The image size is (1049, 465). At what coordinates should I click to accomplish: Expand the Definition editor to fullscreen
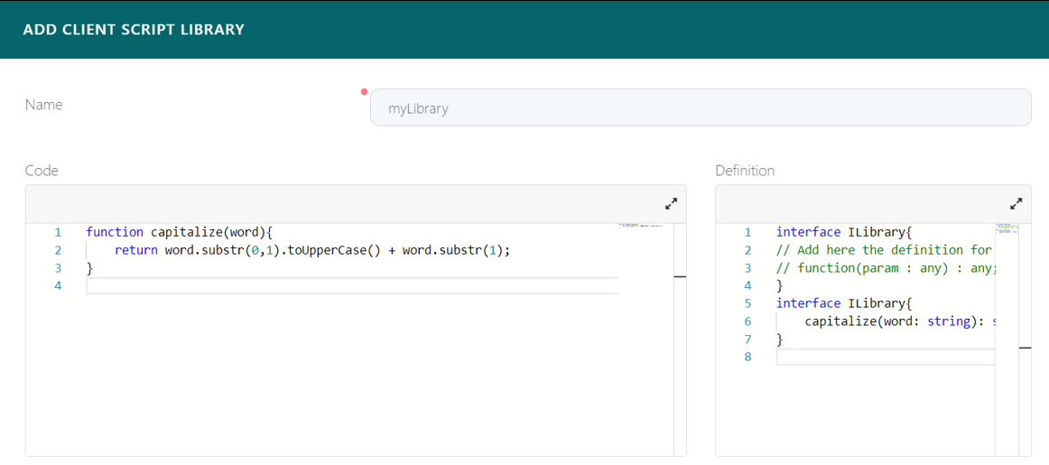point(1016,204)
